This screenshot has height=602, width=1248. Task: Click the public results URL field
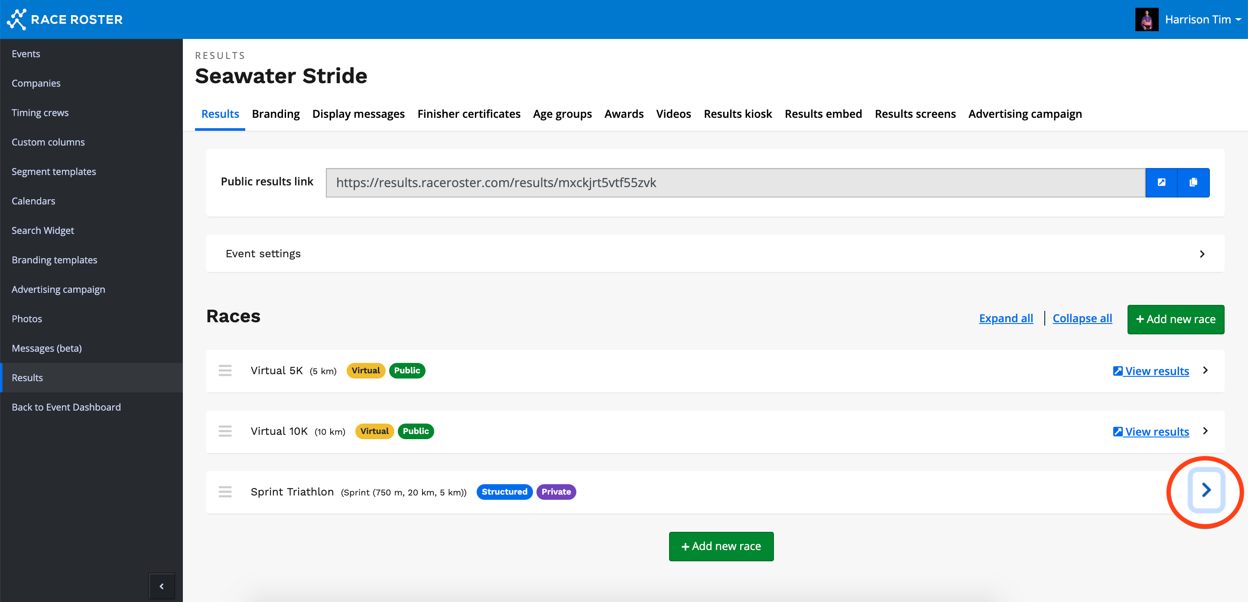click(735, 183)
